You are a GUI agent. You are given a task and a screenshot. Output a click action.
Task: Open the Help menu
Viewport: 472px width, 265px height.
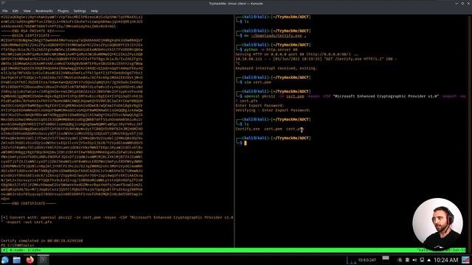tap(94, 11)
